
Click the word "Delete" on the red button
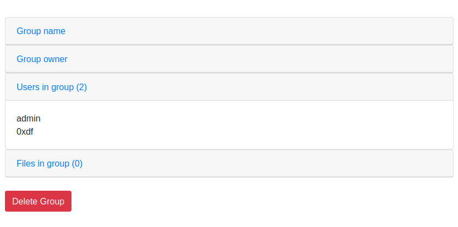pos(25,201)
